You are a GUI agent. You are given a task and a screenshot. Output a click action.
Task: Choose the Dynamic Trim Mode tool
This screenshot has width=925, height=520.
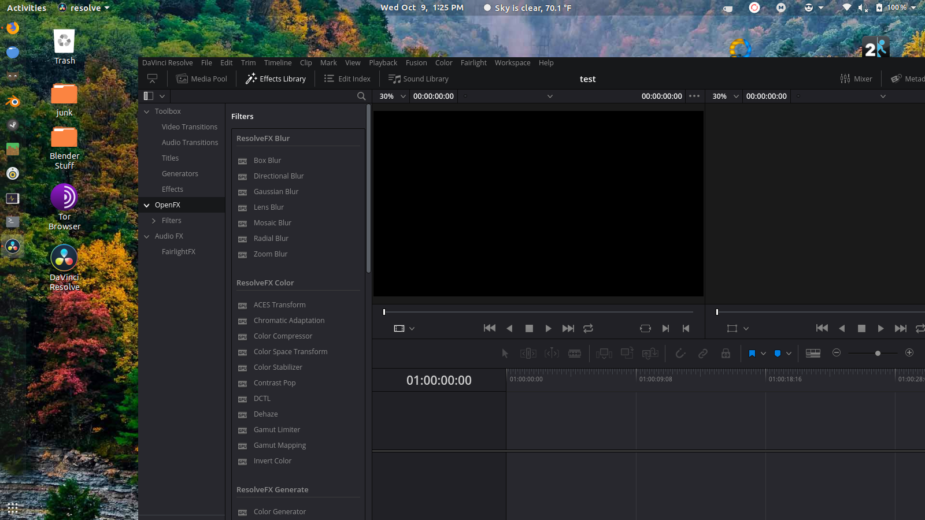552,353
